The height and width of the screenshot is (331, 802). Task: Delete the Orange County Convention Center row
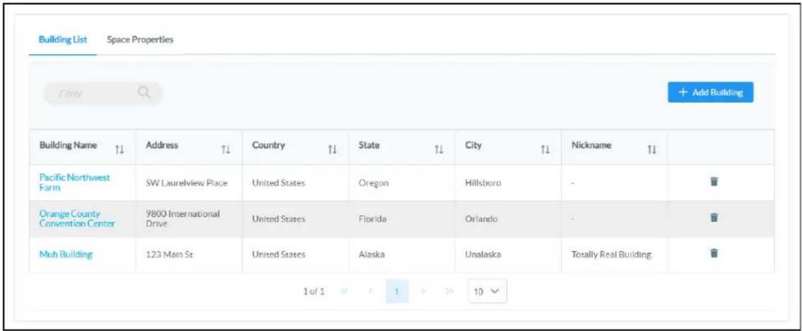tap(714, 217)
